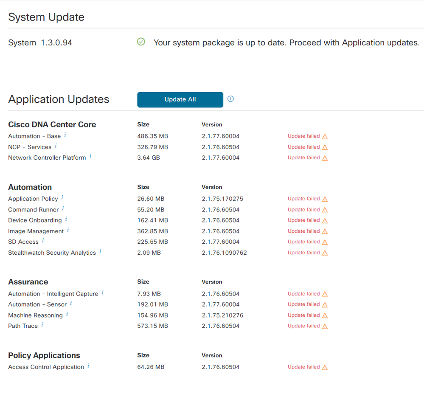
Task: Show info for SD Access
Action: [43, 241]
